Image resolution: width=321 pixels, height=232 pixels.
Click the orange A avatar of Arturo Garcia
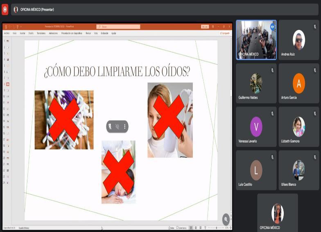tap(299, 83)
